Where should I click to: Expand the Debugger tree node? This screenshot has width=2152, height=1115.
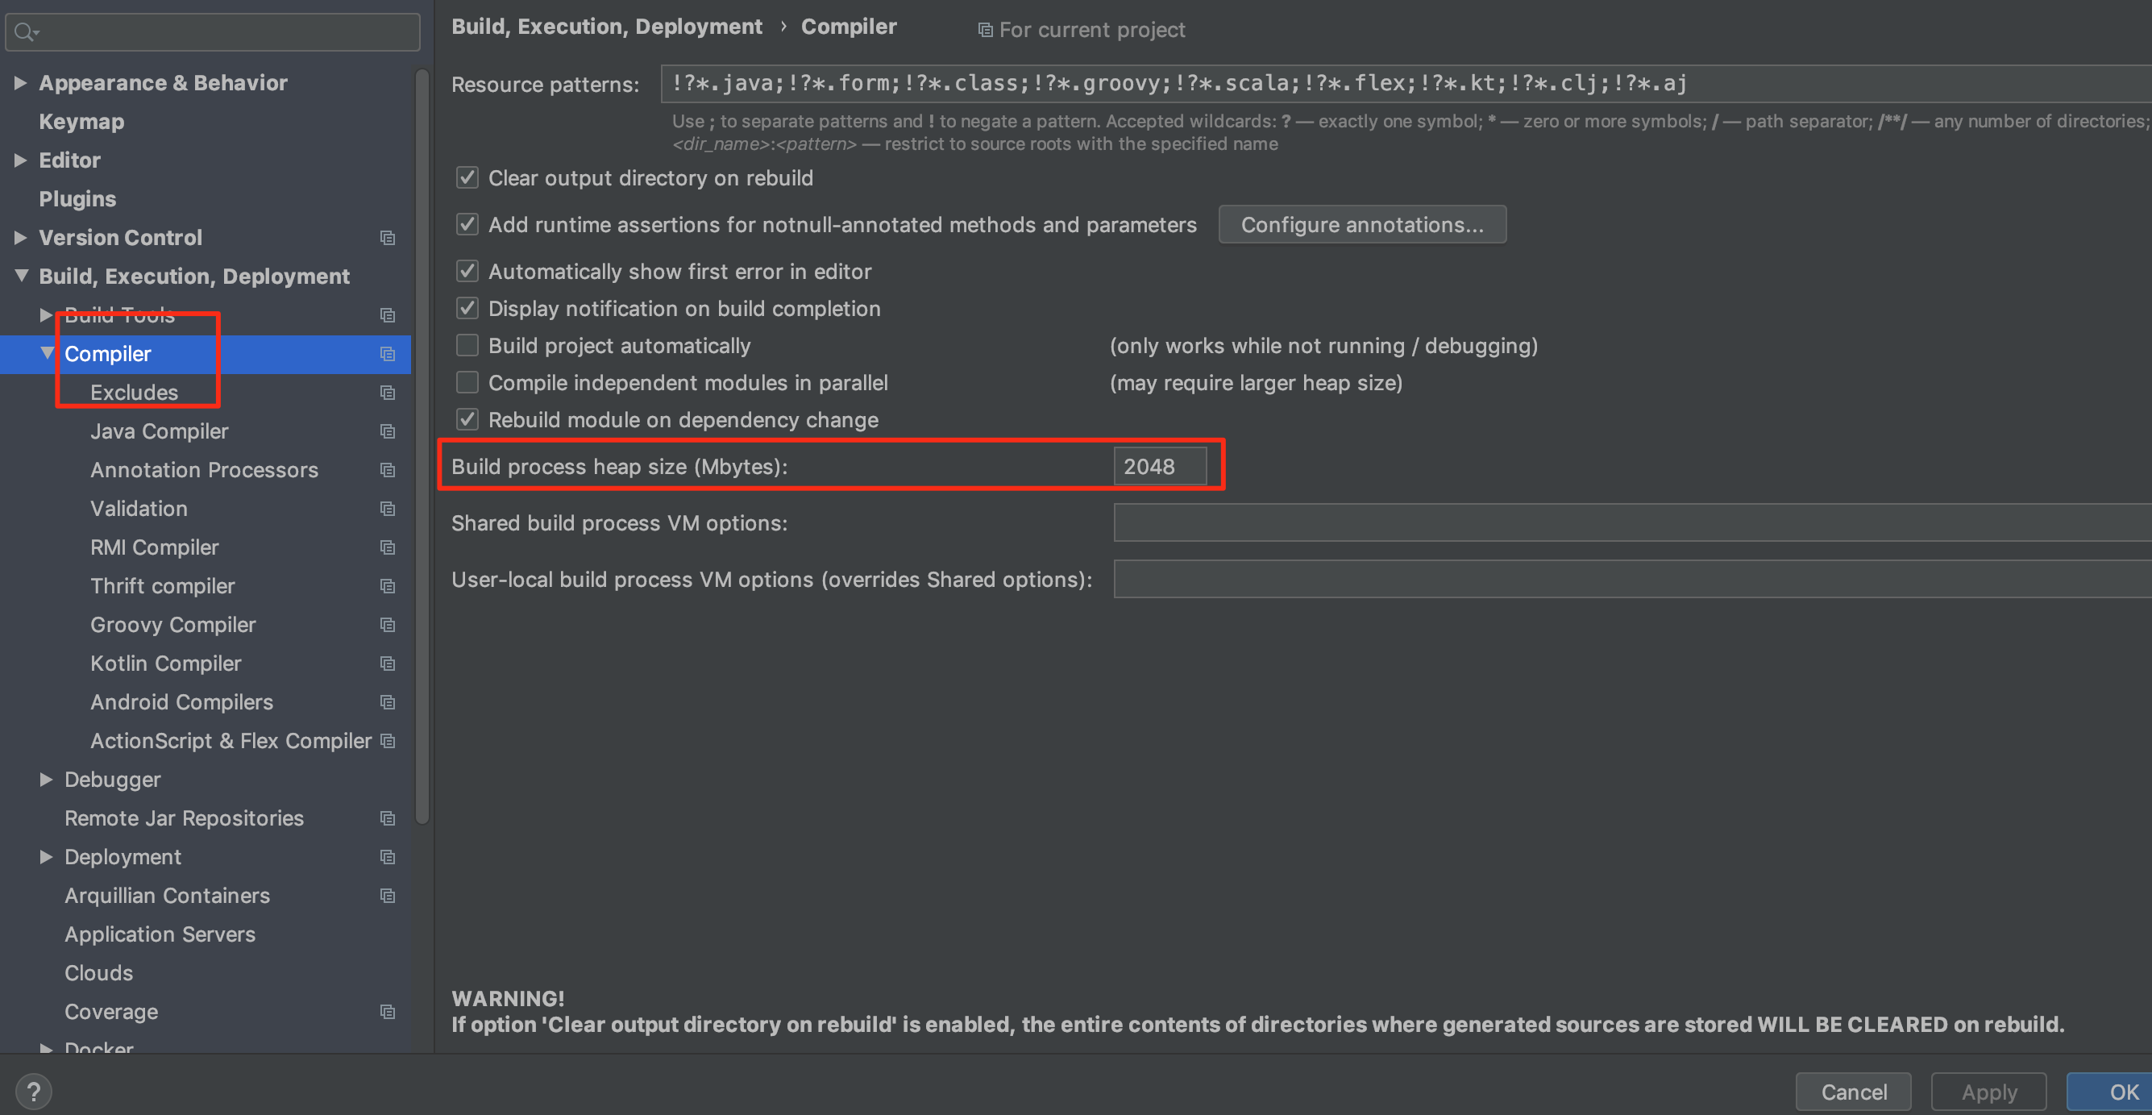(x=46, y=780)
